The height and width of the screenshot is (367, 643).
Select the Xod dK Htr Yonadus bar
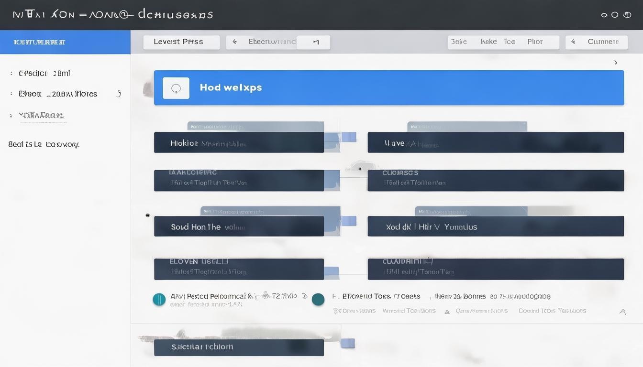tap(495, 227)
